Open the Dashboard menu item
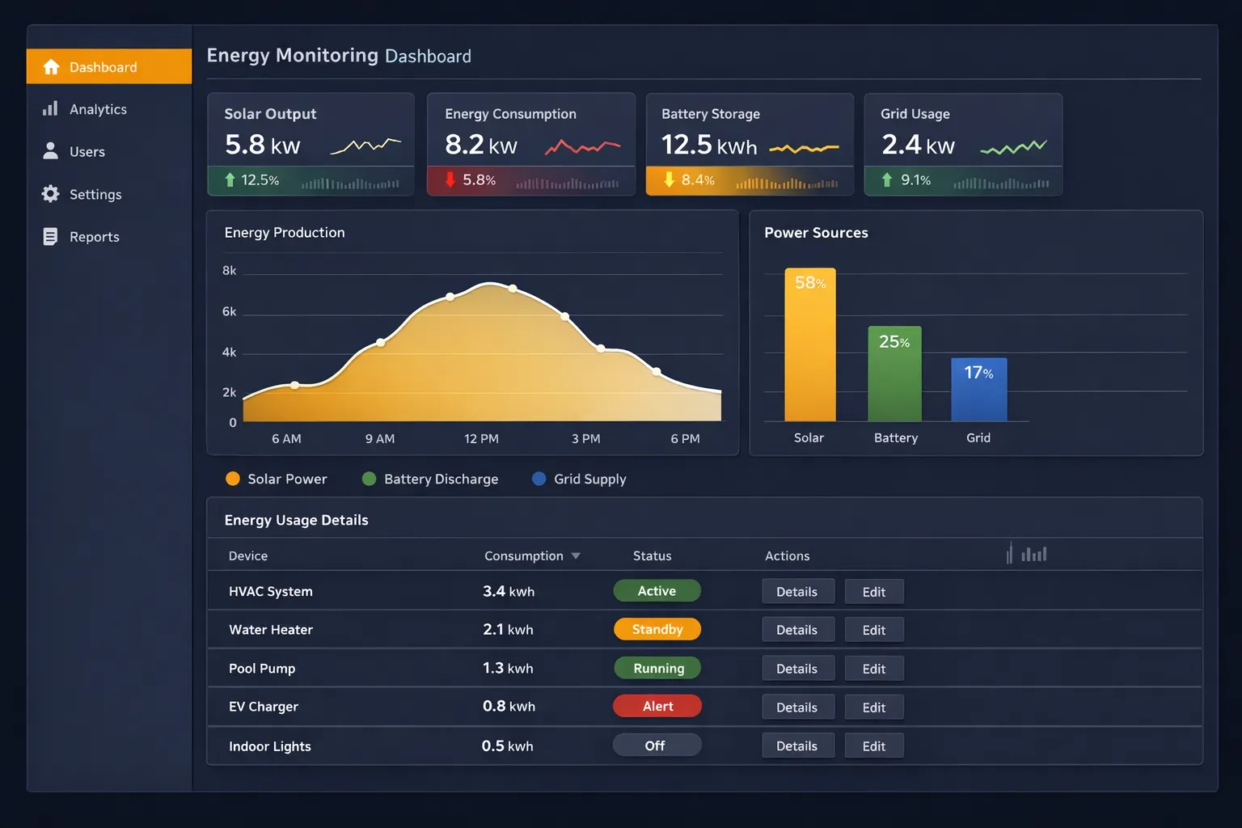 coord(109,66)
